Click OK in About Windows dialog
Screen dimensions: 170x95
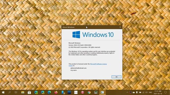point(116,77)
